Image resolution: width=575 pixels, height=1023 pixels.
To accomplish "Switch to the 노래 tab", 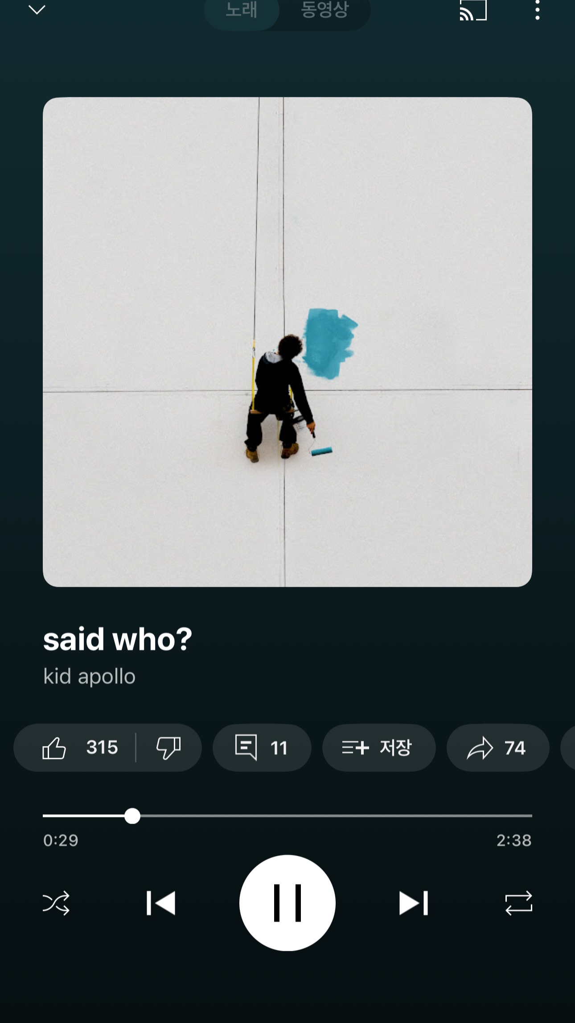I will pyautogui.click(x=242, y=10).
